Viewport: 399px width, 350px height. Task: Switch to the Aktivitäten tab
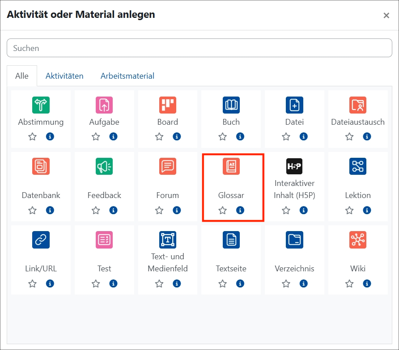coord(64,76)
